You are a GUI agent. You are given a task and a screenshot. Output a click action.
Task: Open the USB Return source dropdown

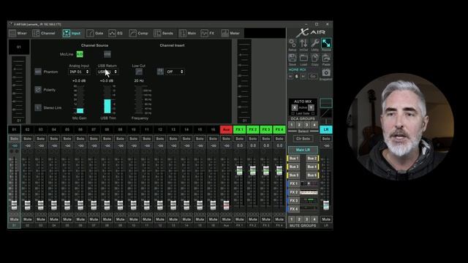[107, 72]
